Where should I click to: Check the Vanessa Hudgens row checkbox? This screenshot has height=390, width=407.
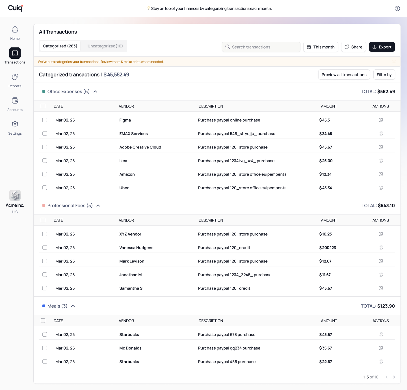[45, 247]
